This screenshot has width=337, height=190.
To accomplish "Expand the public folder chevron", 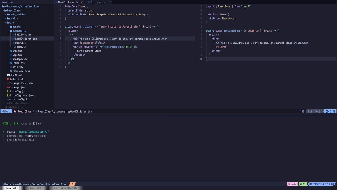I will [x=5, y=19].
